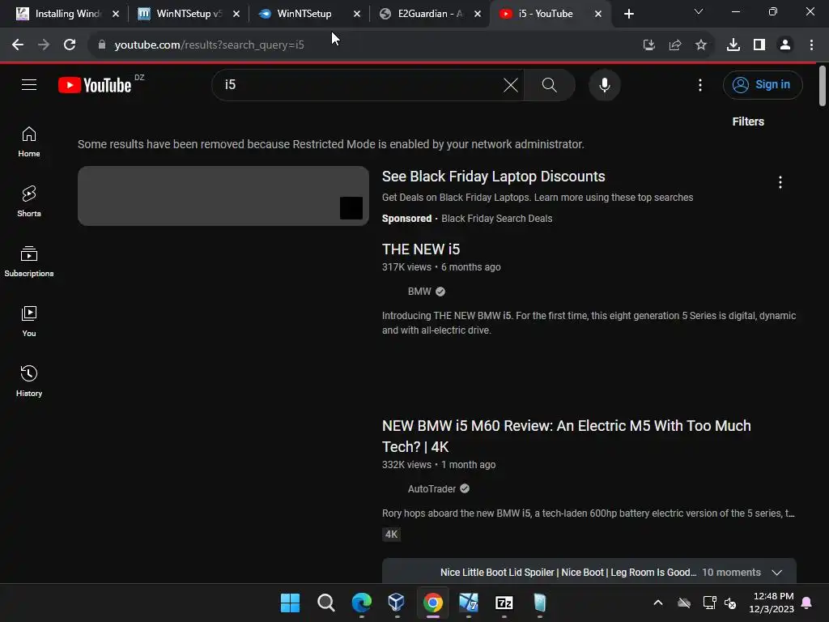The width and height of the screenshot is (829, 622).
Task: Open THE NEW i5 video
Action: [421, 249]
